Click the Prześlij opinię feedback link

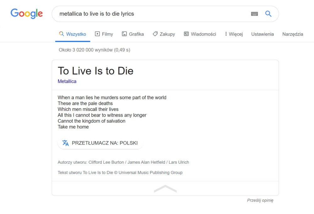[260, 200]
